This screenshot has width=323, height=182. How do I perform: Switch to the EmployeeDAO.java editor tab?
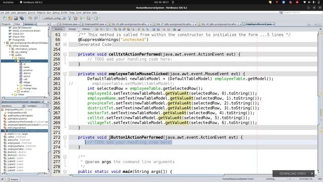click(x=94, y=24)
